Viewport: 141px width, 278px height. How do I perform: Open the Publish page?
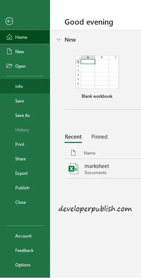[x=25, y=188]
